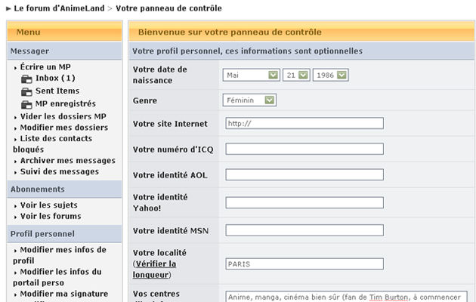
Task: Click the Votre numéro d'ICQ field
Action: (x=304, y=149)
